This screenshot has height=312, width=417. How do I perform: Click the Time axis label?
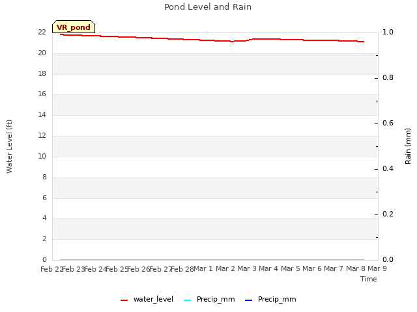pos(369,279)
